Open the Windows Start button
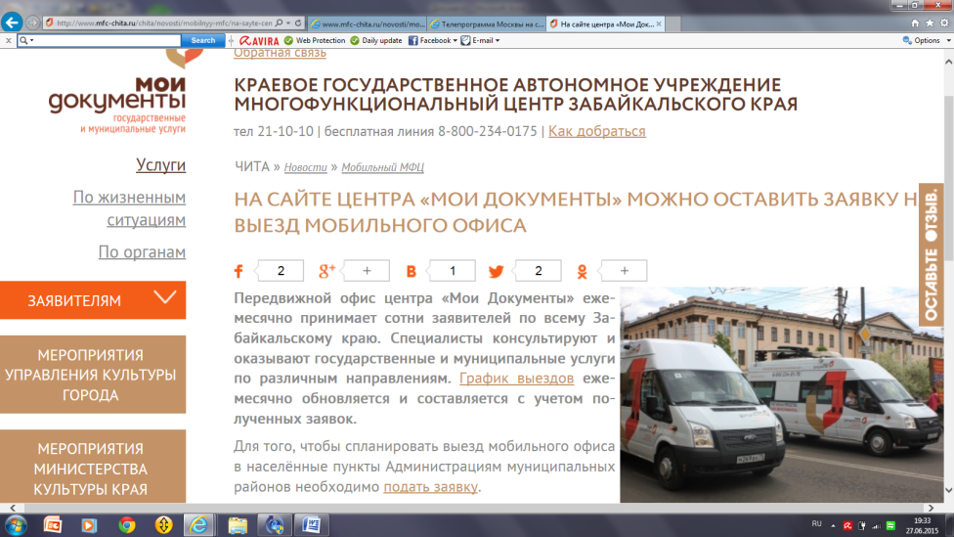 (x=16, y=525)
